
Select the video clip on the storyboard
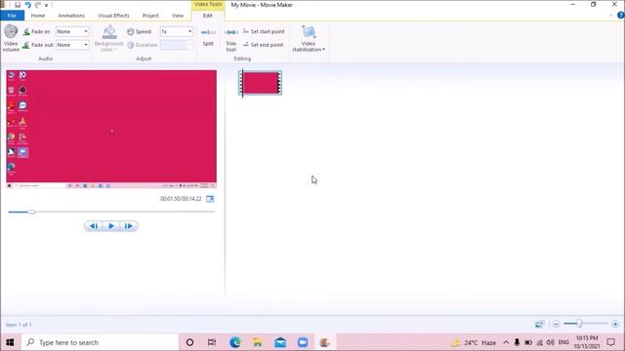click(261, 83)
